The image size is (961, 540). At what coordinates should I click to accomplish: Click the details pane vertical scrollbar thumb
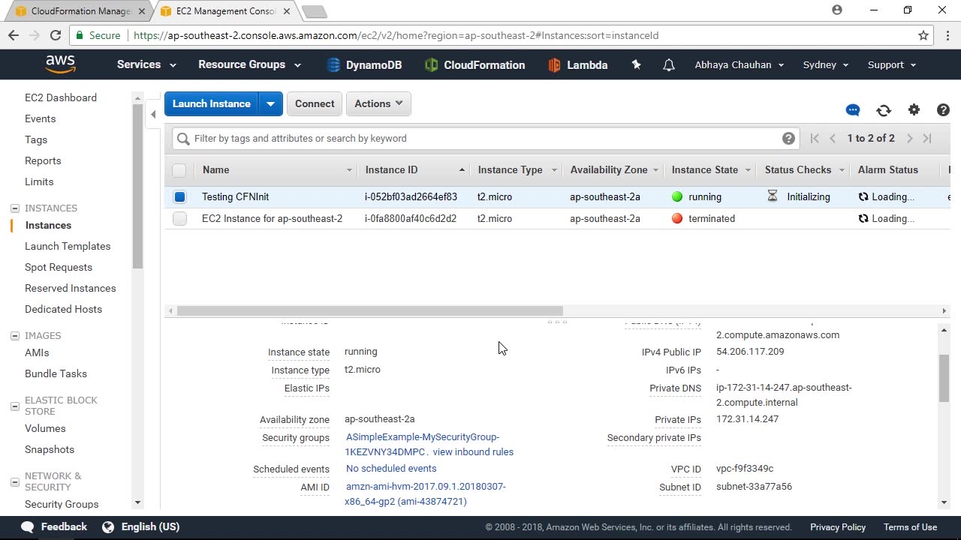coord(944,379)
